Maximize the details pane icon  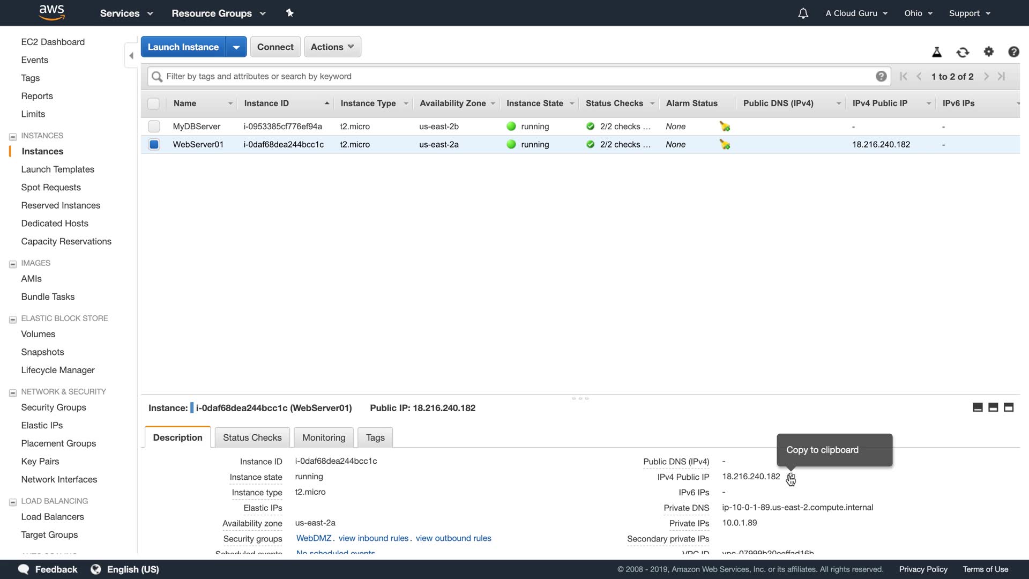click(x=1009, y=407)
